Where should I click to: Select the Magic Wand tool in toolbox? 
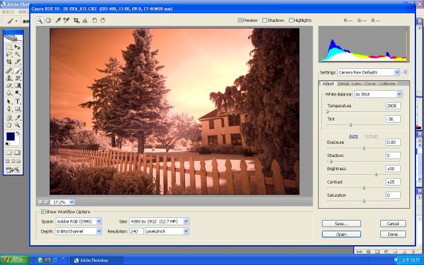pyautogui.click(x=17, y=54)
